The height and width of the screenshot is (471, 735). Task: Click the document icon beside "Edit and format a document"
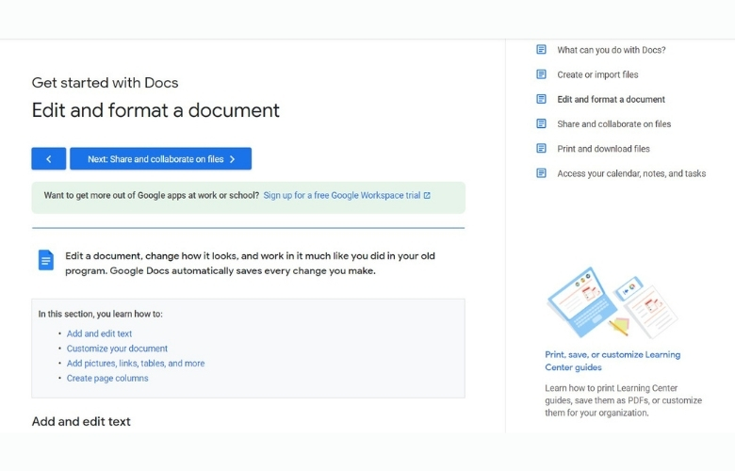click(541, 99)
